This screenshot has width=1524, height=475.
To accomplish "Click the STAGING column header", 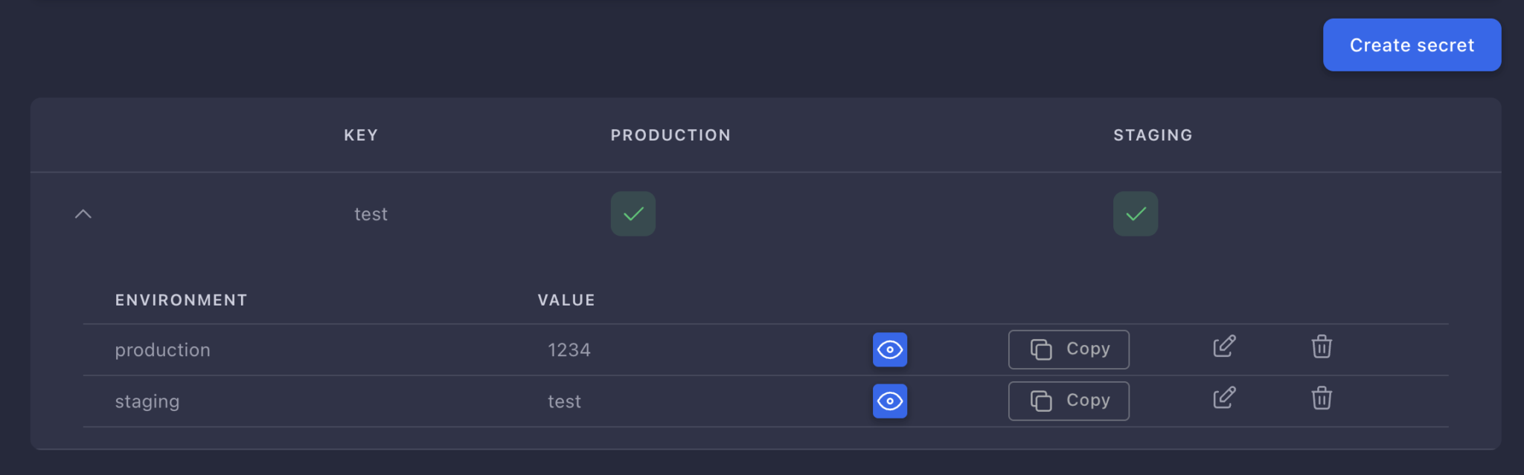I will [1153, 135].
